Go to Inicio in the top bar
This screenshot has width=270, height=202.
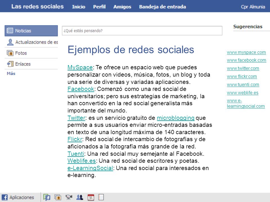[x=78, y=7]
